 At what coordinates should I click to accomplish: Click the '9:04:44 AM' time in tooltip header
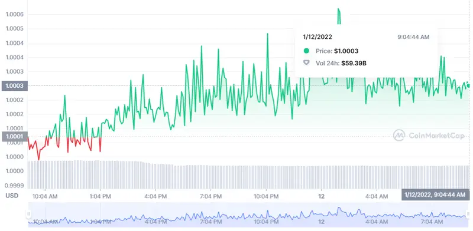(413, 37)
